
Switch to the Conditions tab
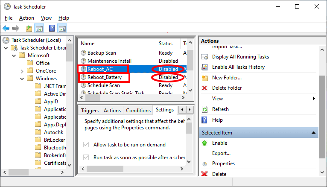[x=138, y=111]
